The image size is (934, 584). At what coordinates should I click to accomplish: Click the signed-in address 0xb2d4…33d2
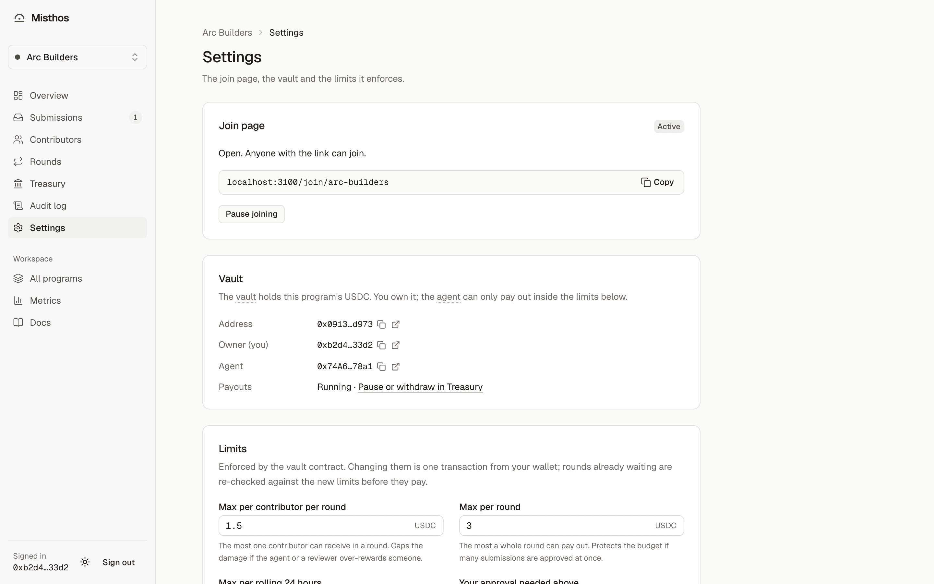pos(41,567)
